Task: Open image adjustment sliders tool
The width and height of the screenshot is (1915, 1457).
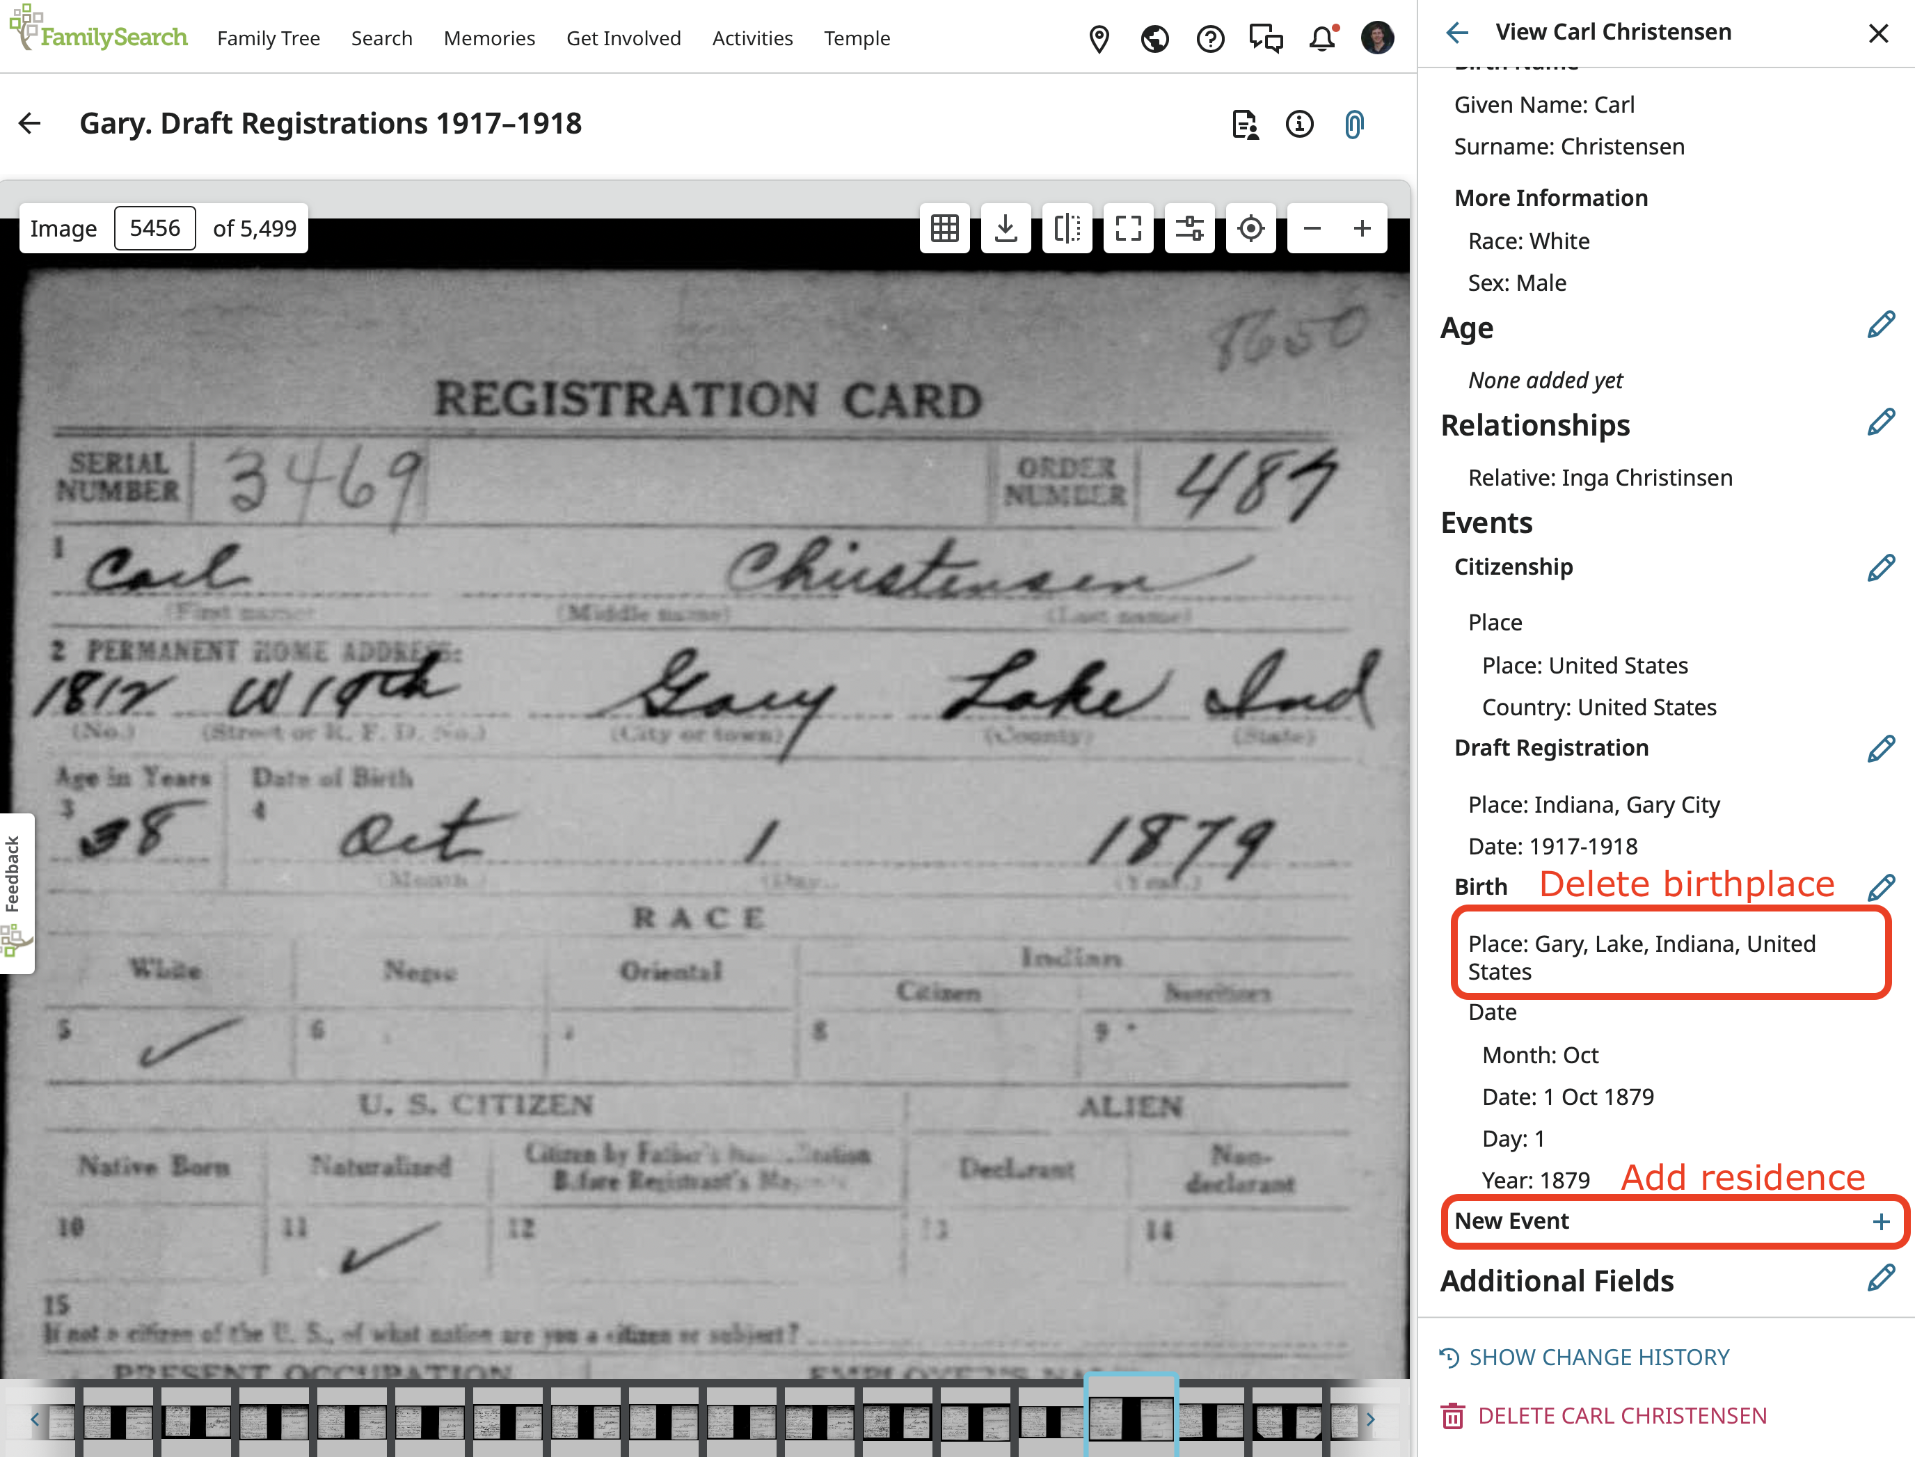Action: coord(1189,228)
